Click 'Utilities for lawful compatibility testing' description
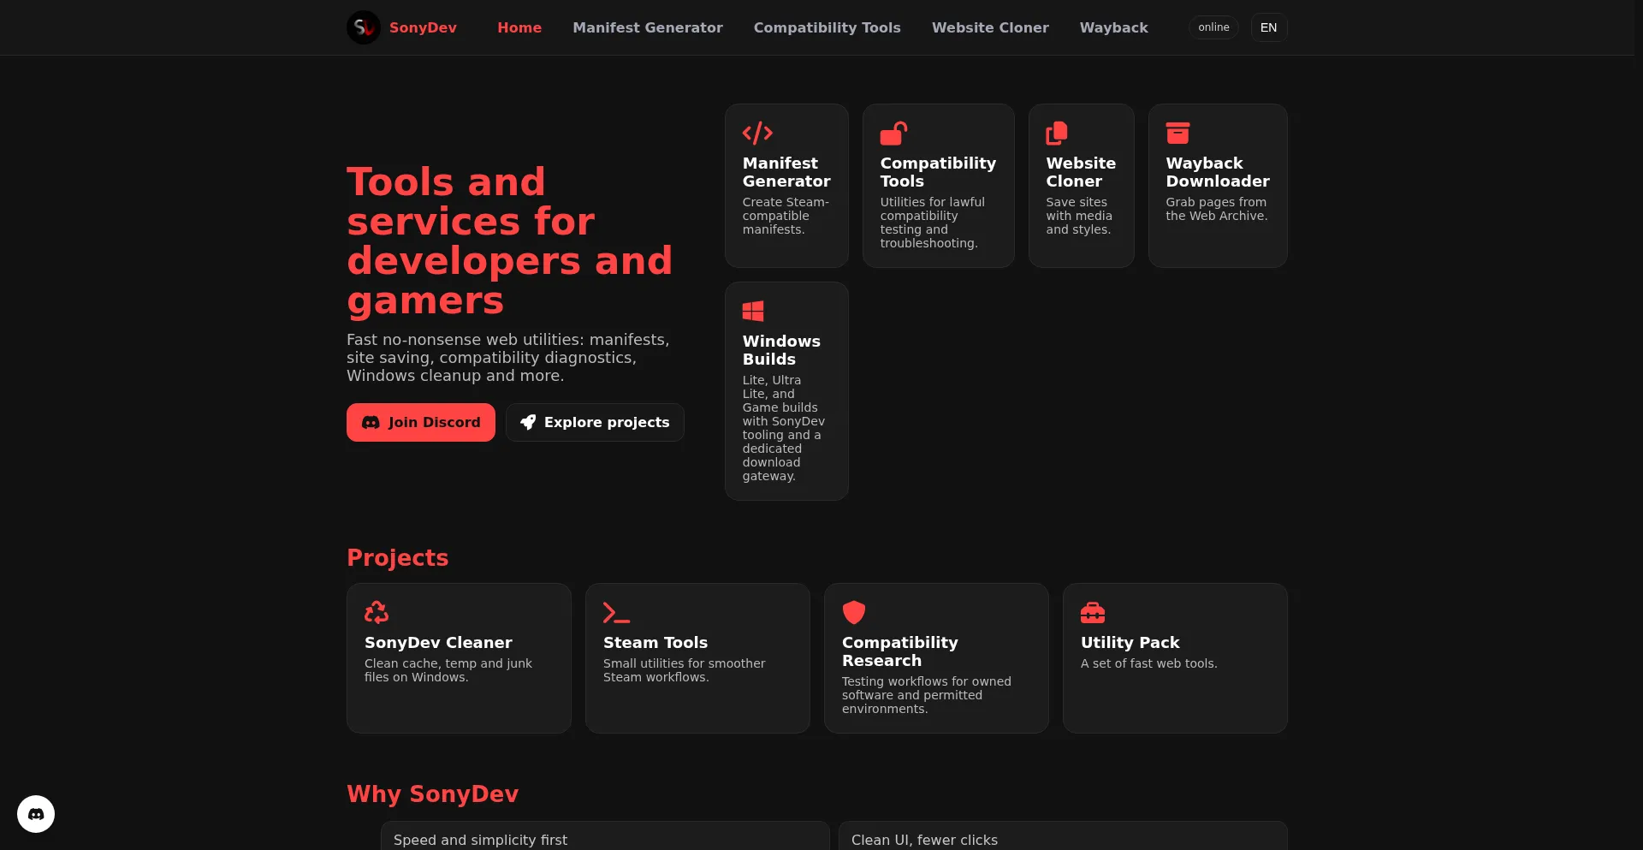This screenshot has width=1643, height=850. pos(933,223)
